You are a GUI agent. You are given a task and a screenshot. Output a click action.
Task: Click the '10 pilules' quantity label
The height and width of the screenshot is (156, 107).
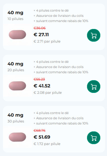pyautogui.click(x=15, y=19)
